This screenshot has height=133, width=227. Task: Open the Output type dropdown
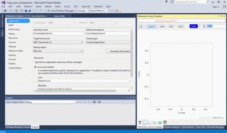(x=108, y=42)
